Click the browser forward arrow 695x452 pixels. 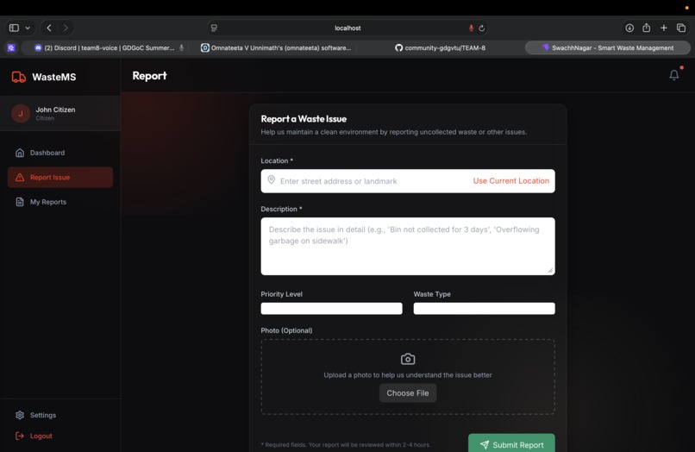click(66, 28)
